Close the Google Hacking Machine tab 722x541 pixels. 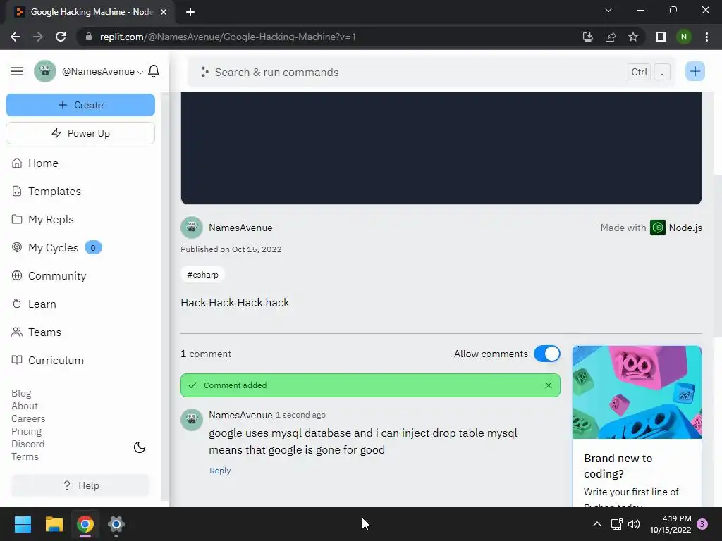click(x=164, y=12)
